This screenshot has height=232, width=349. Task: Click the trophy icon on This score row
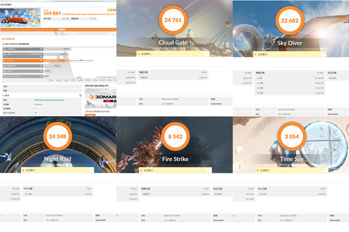[x=5, y=61]
